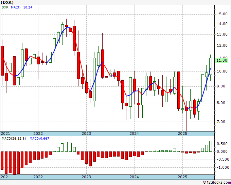Click 2022 on the MACD timeline

38,177
